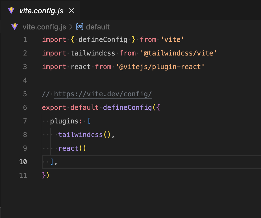Click the Vite icon in the breadcrumb
Viewport: 261px width, 218px height.
coord(15,27)
